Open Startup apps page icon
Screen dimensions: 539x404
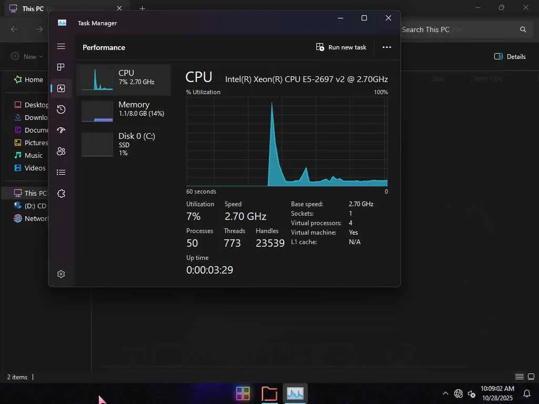pos(61,130)
